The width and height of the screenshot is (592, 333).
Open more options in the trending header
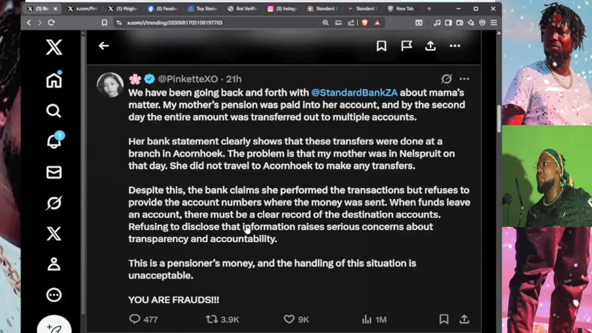click(x=455, y=46)
